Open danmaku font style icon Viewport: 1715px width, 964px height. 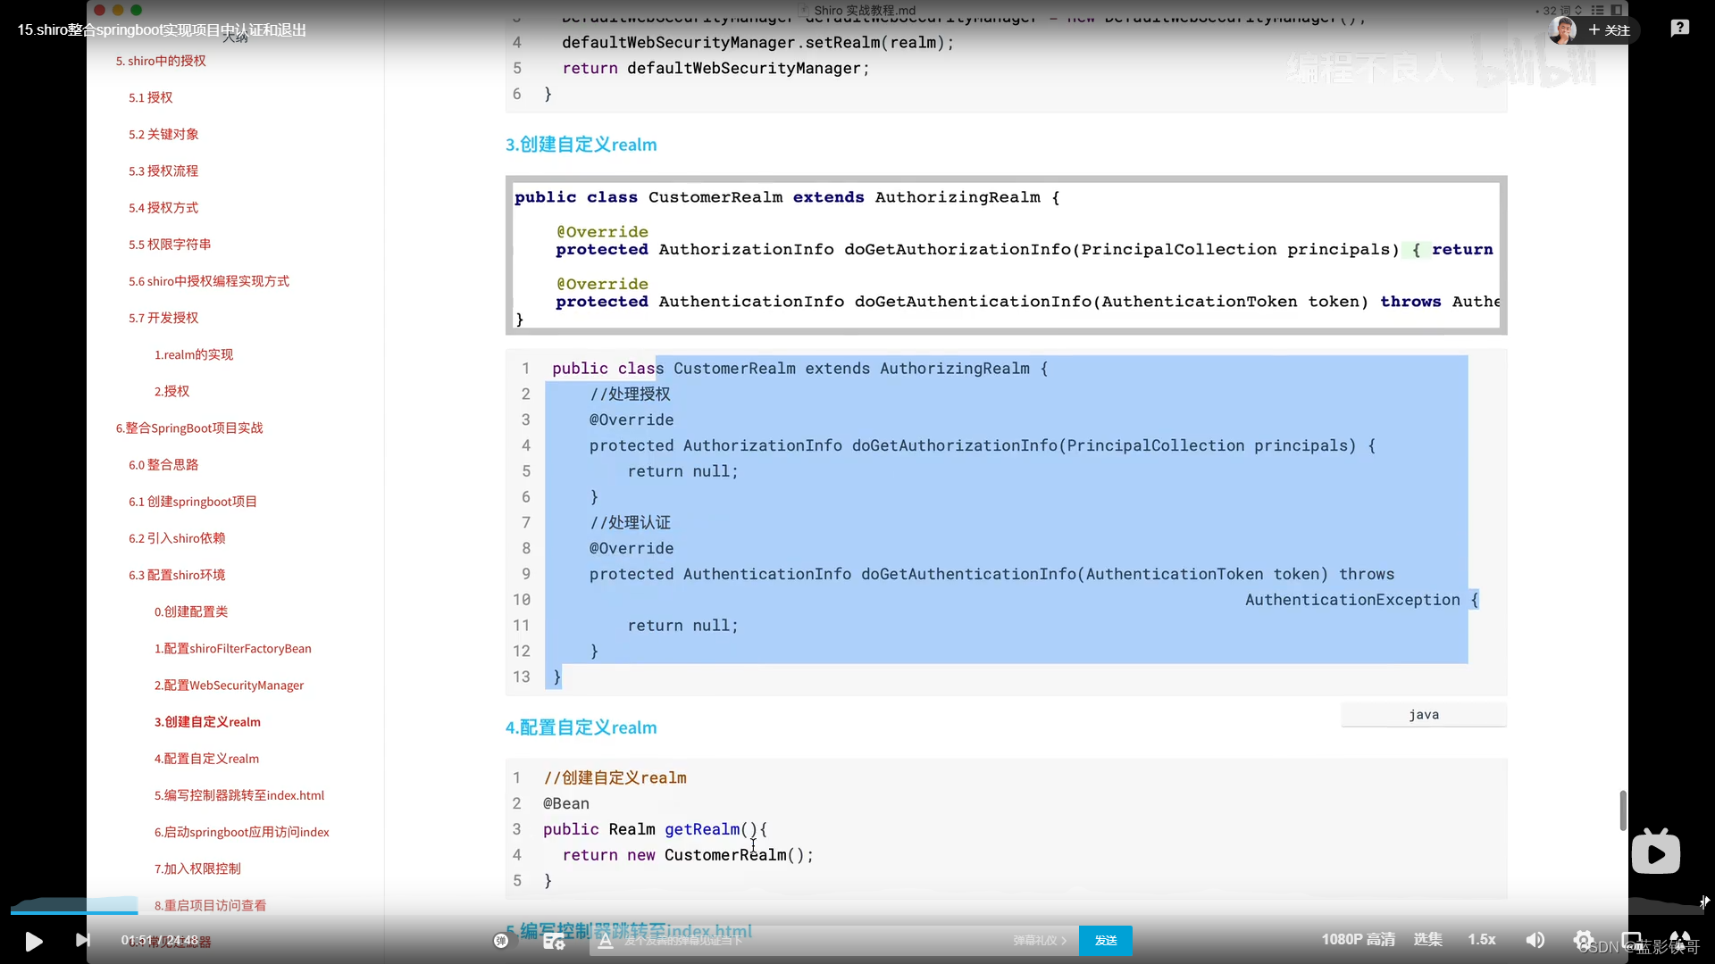click(x=606, y=941)
